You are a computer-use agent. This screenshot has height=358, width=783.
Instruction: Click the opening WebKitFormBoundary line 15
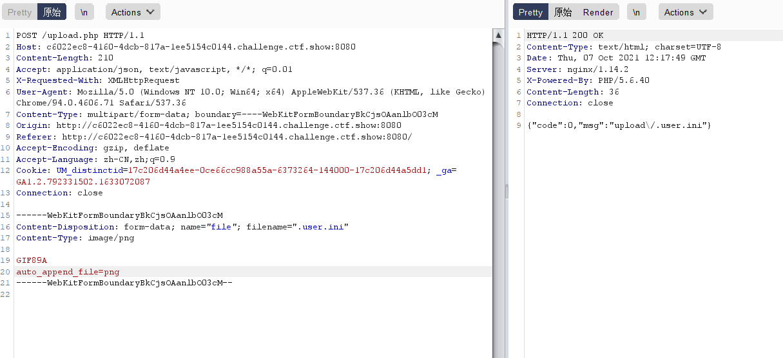coord(119,215)
